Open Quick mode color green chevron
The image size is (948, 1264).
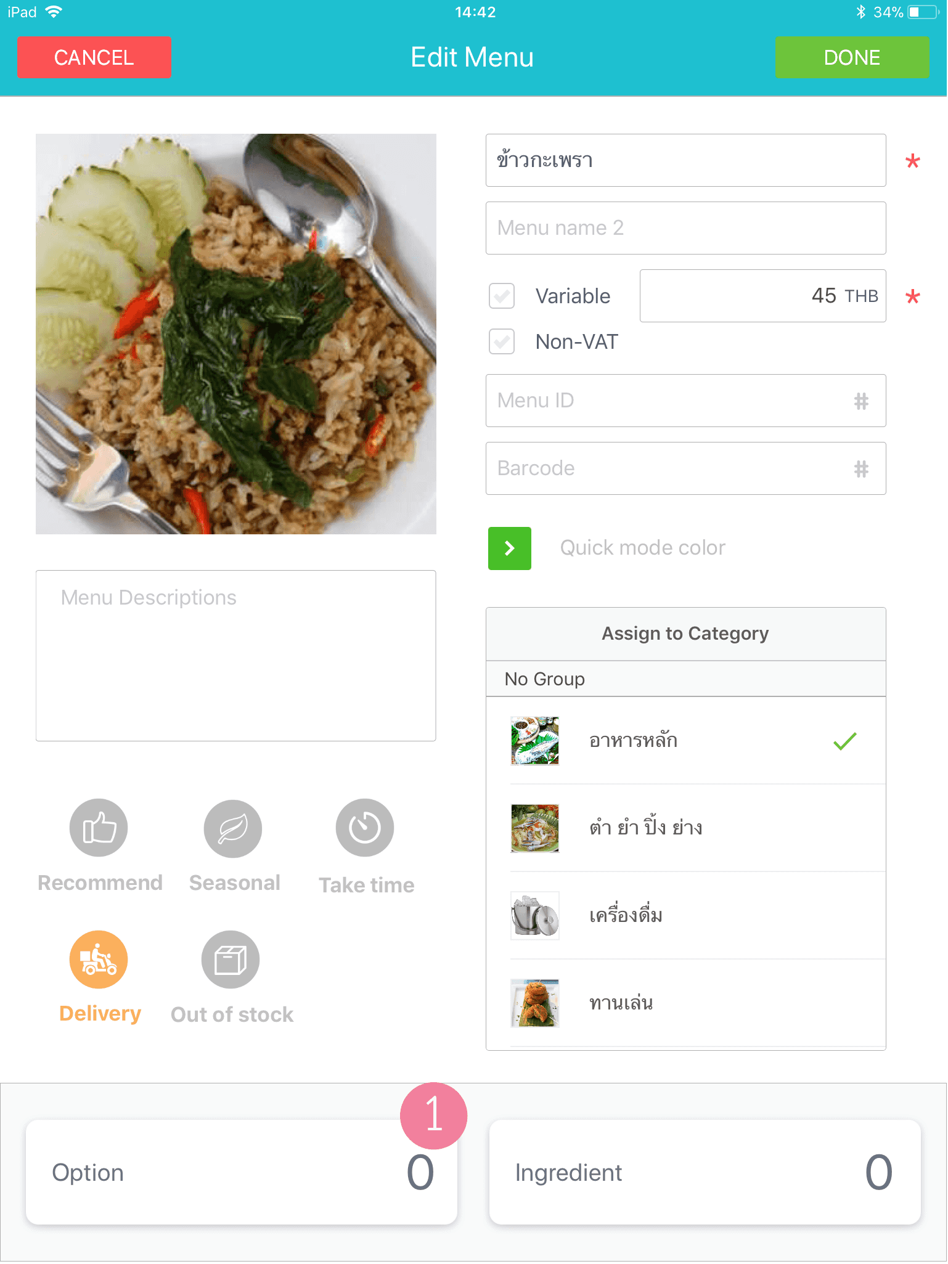(510, 548)
